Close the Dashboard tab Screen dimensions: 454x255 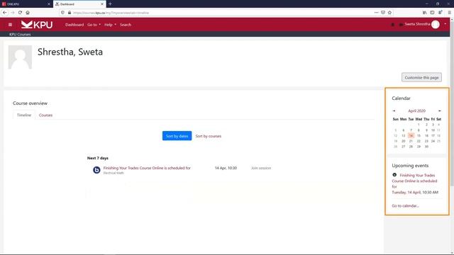tap(102, 4)
